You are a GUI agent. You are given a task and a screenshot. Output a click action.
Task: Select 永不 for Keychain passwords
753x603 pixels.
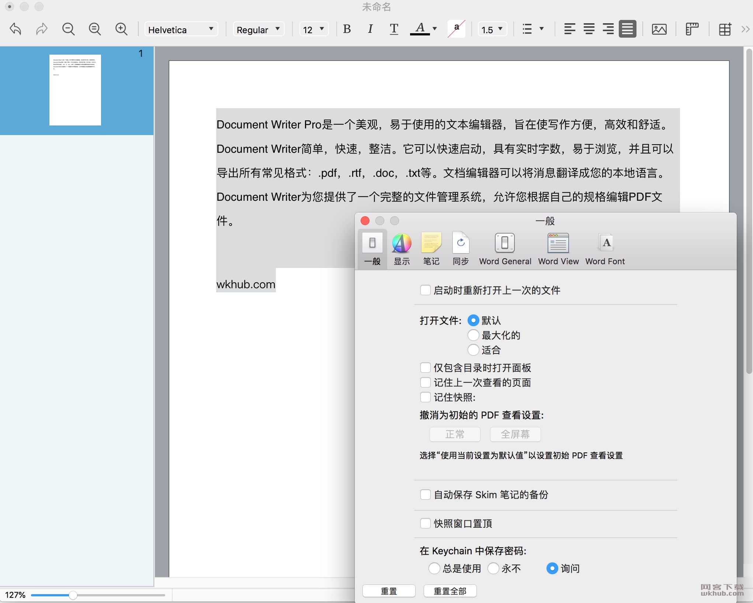coord(493,568)
